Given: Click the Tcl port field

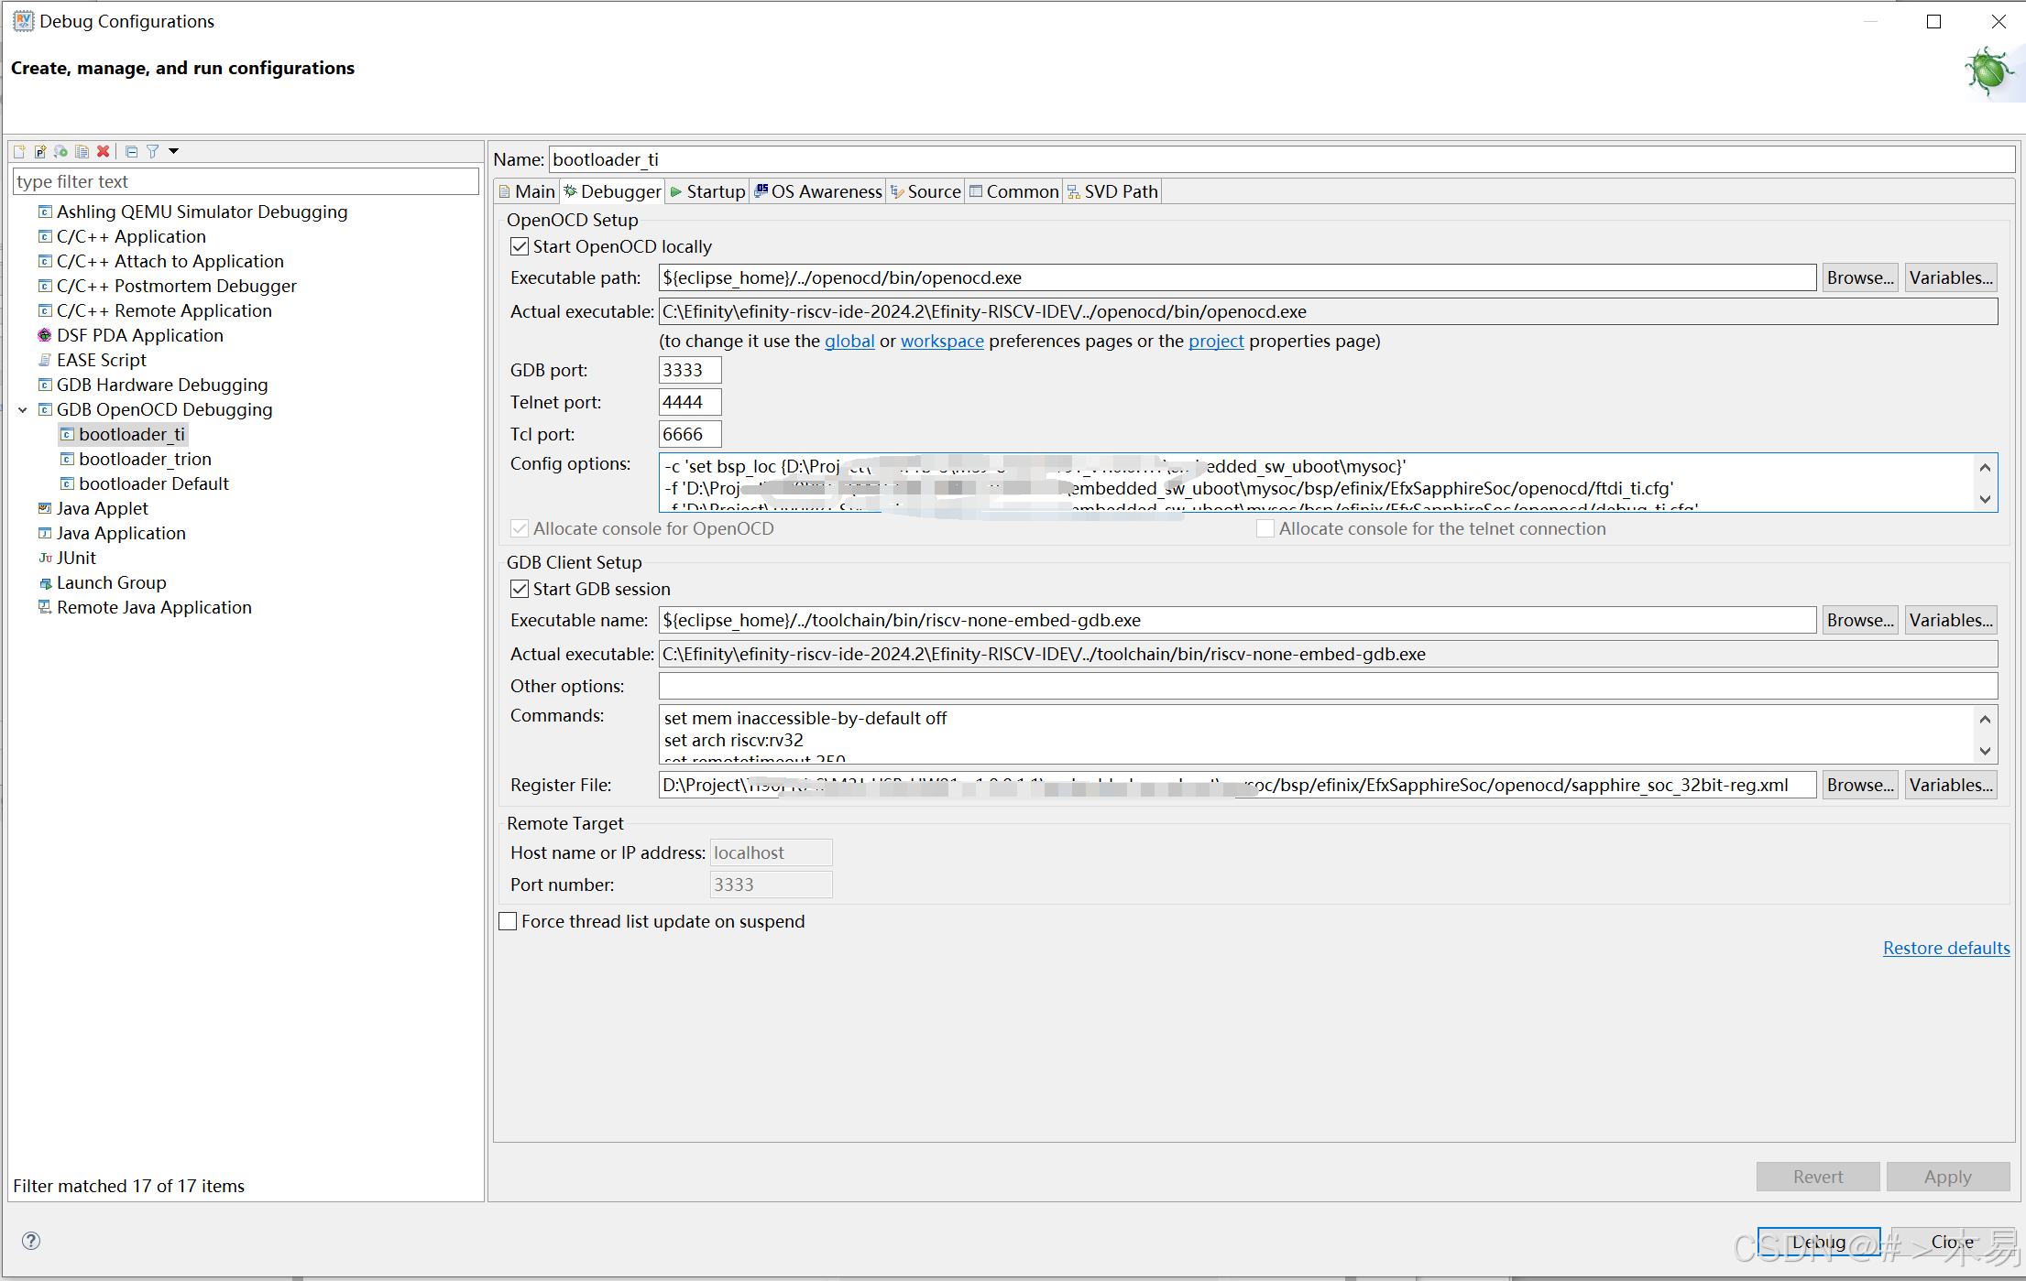Looking at the screenshot, I should click(x=690, y=434).
